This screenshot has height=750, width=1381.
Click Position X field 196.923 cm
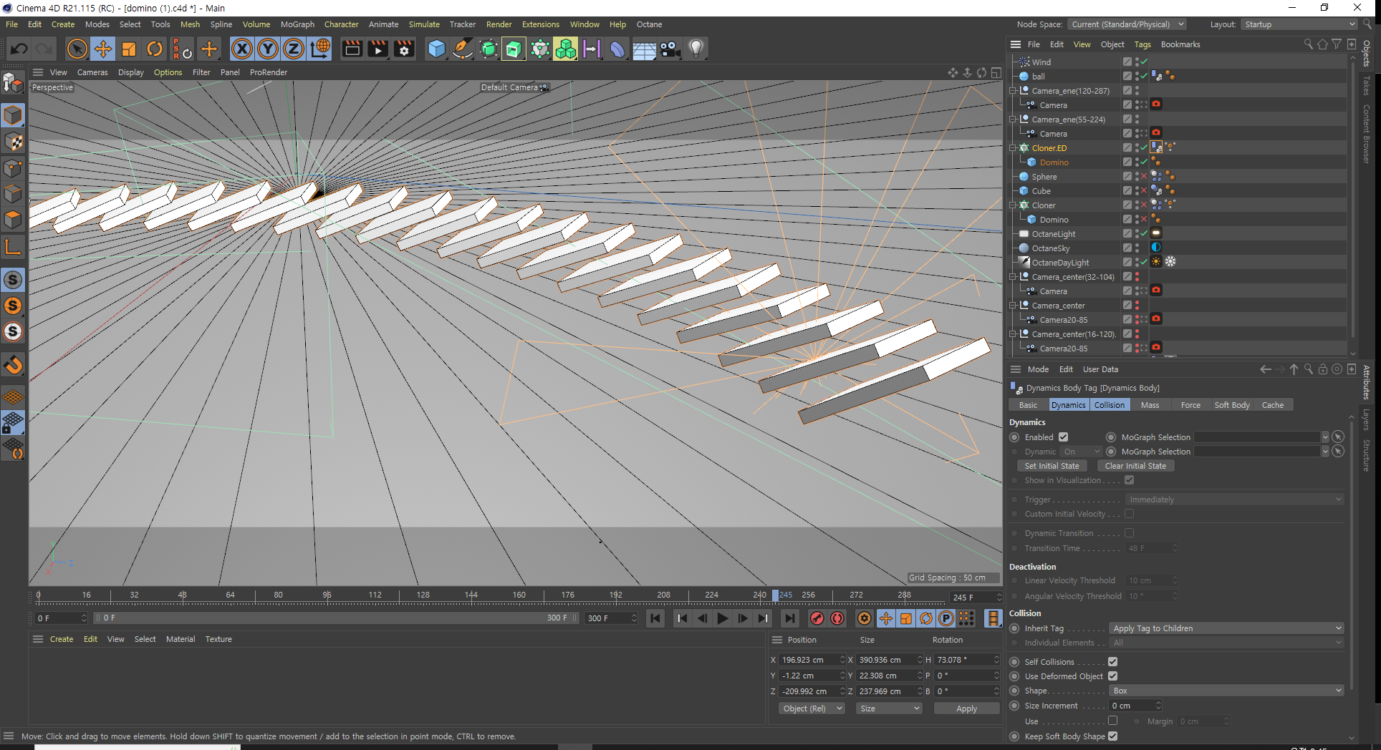[x=808, y=660]
